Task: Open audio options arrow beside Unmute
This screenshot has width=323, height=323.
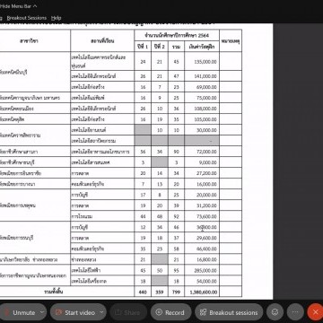Action: click(x=42, y=312)
